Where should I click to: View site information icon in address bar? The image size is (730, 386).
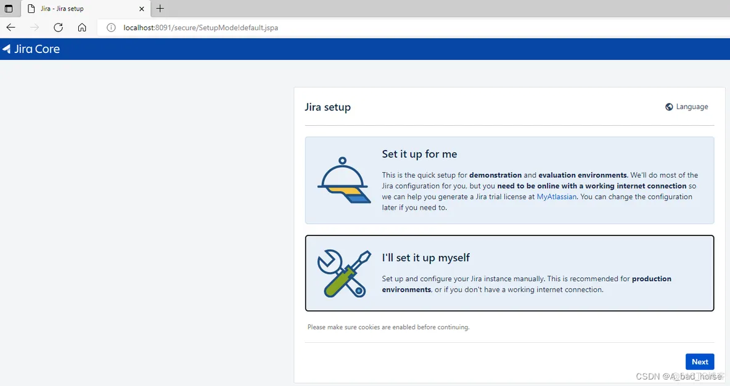[111, 28]
